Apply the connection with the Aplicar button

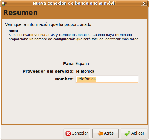134,133
